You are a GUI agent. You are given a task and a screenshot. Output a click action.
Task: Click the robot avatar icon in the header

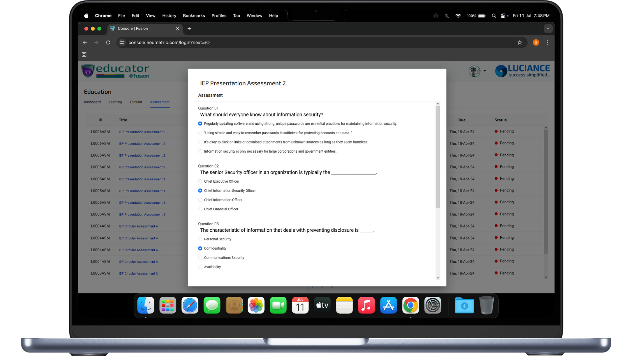click(474, 71)
